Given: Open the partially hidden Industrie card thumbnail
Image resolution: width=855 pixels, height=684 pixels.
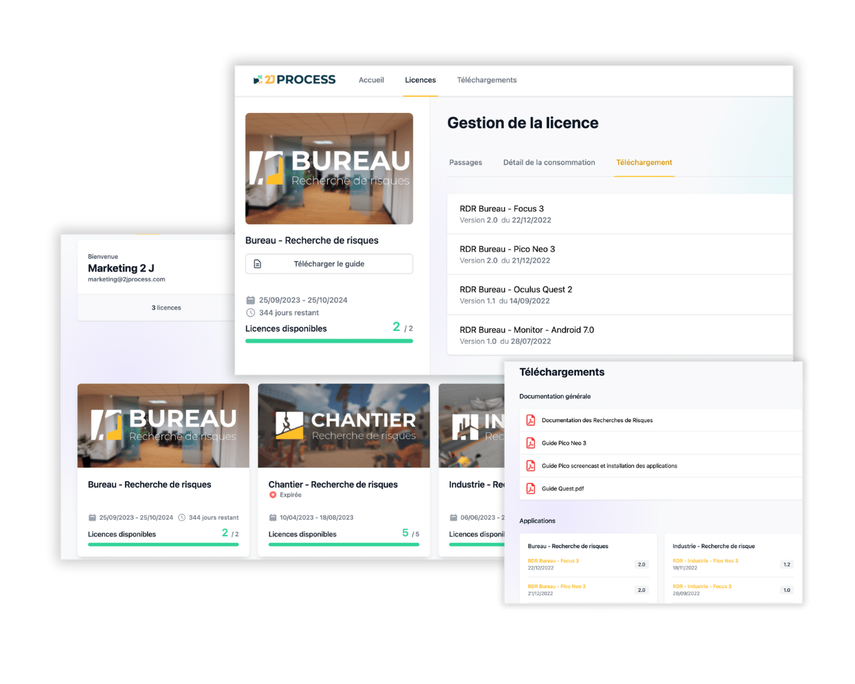Looking at the screenshot, I should [471, 425].
